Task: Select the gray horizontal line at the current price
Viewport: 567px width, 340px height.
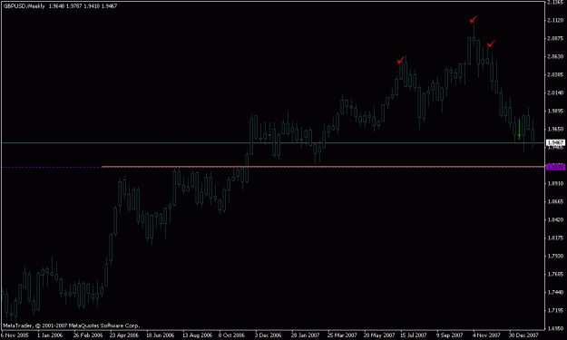Action: tap(272, 142)
